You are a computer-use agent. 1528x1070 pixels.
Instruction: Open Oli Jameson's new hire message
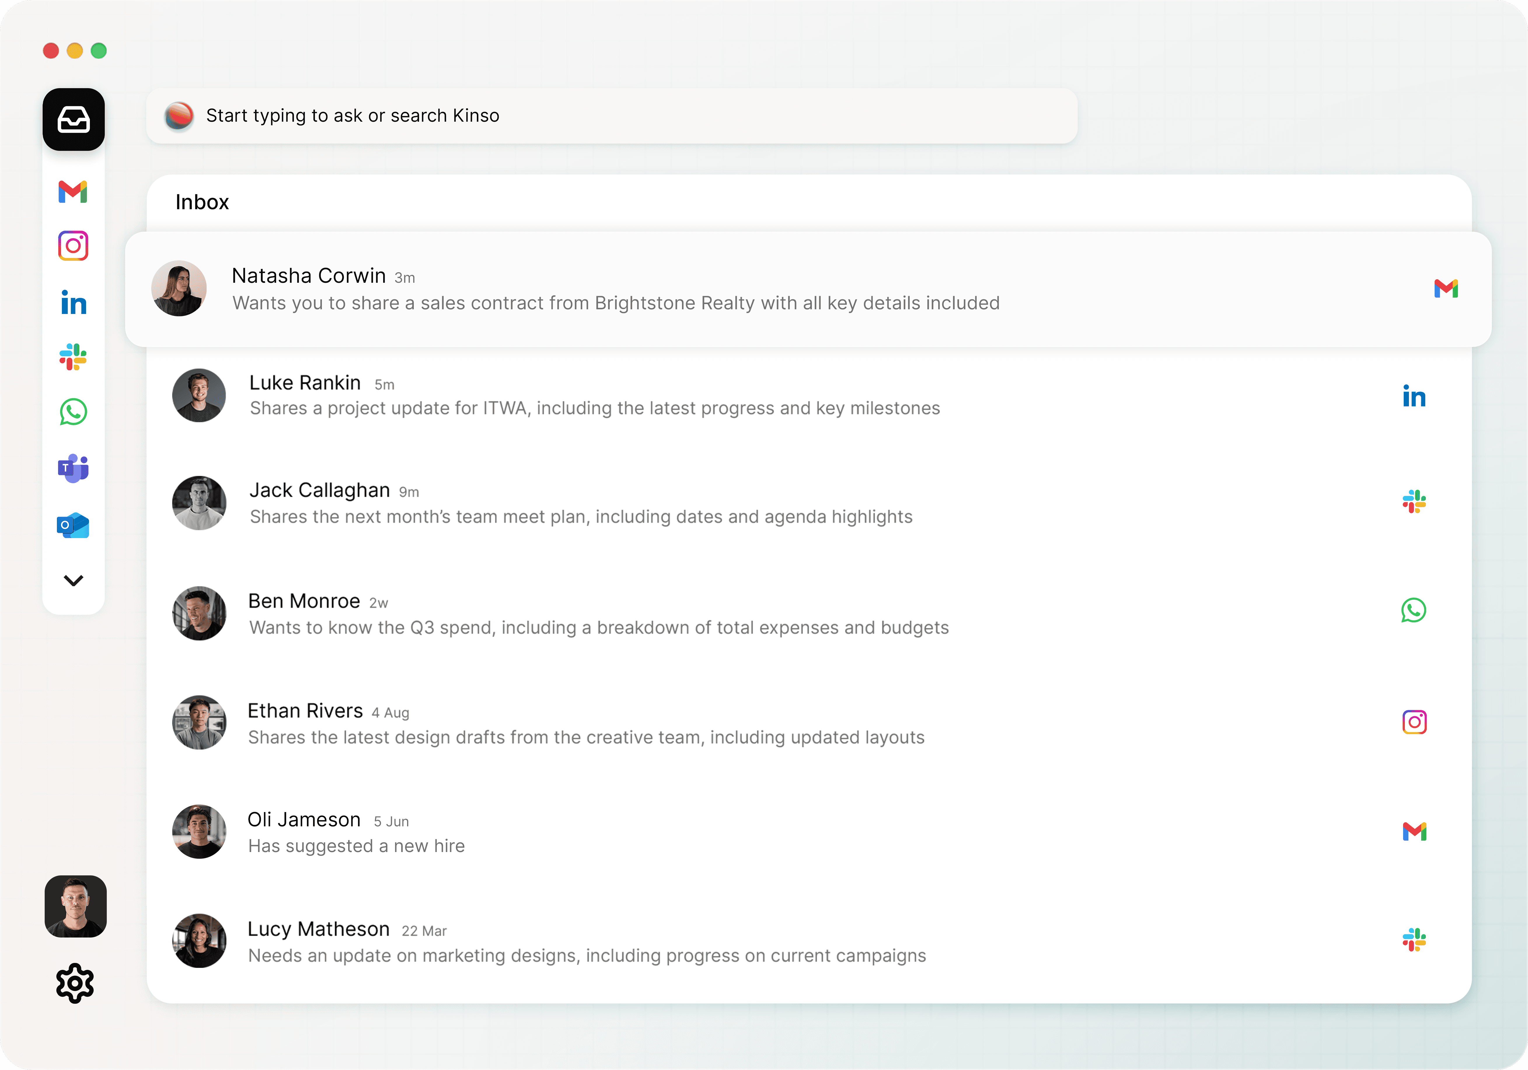pyautogui.click(x=356, y=832)
